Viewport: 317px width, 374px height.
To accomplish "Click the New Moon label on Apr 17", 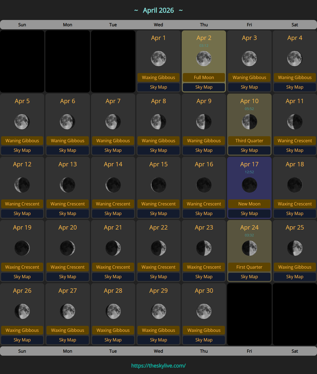I will tap(249, 204).
